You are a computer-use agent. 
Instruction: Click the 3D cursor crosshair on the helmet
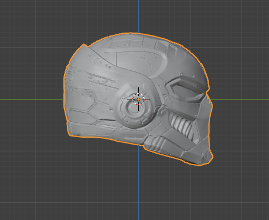tap(138, 99)
